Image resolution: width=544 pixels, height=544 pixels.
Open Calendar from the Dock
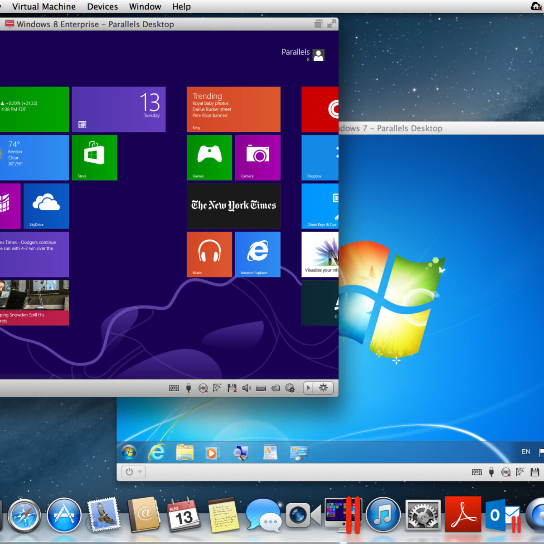[x=184, y=515]
